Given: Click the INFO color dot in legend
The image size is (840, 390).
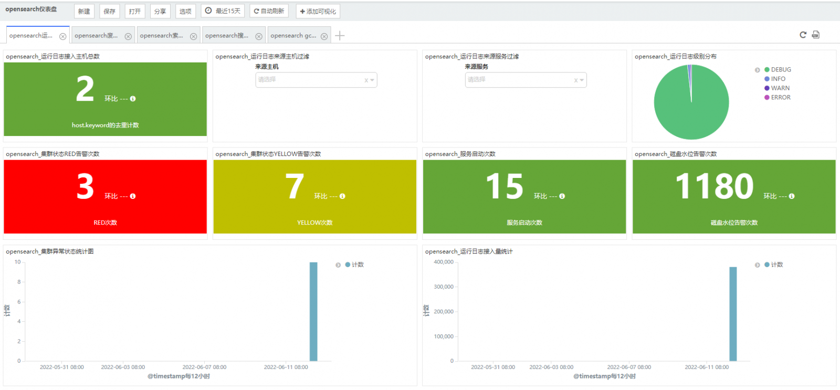Looking at the screenshot, I should pos(767,79).
